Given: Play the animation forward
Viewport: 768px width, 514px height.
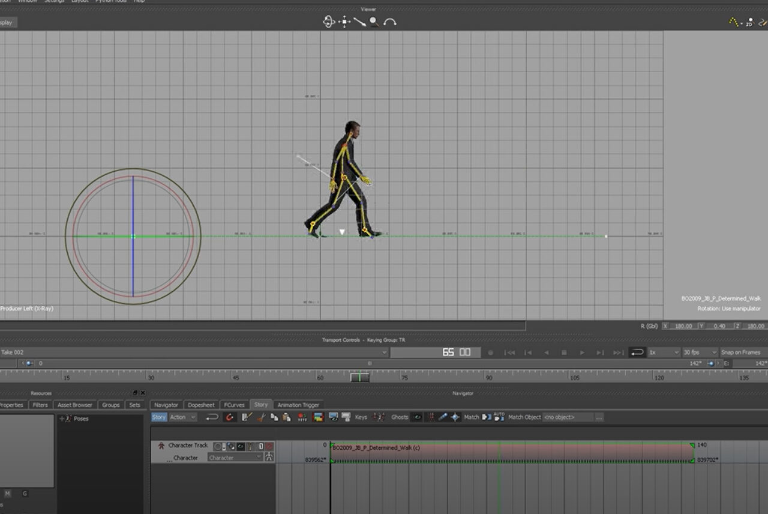Looking at the screenshot, I should click(582, 352).
